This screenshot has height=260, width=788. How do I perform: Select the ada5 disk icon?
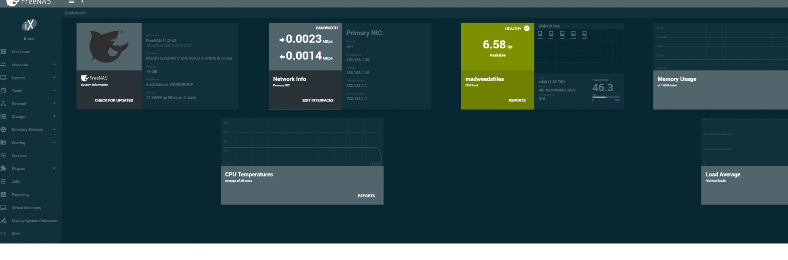pyautogui.click(x=584, y=34)
